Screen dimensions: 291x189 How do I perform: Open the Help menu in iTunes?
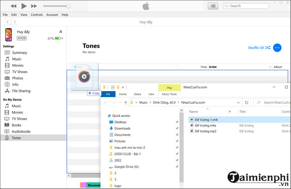65,15
